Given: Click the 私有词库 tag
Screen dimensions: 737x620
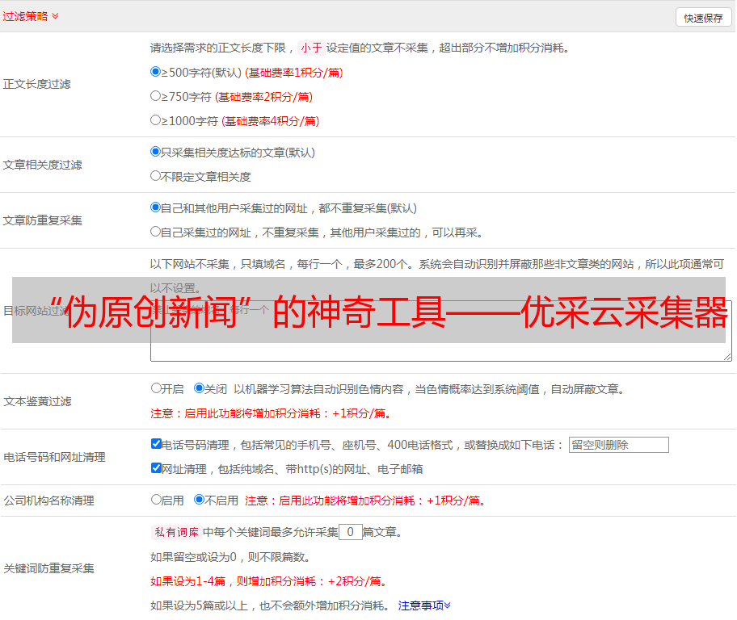Looking at the screenshot, I should (176, 532).
